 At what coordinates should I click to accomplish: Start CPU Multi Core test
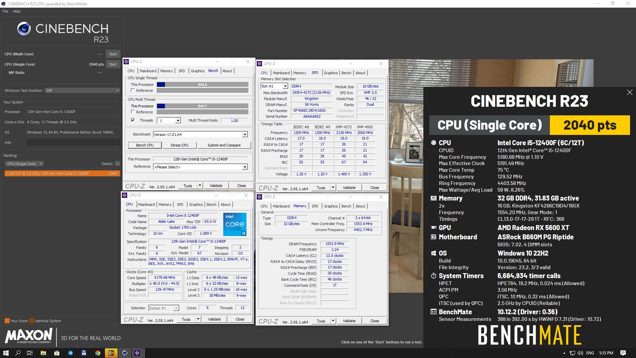[x=113, y=54]
